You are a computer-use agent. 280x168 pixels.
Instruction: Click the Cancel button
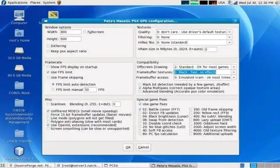click(x=143, y=147)
